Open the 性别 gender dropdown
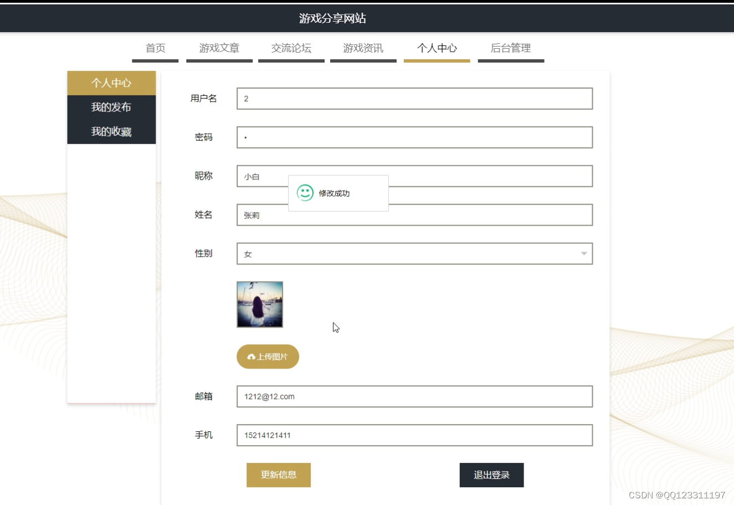The width and height of the screenshot is (734, 505). click(414, 253)
